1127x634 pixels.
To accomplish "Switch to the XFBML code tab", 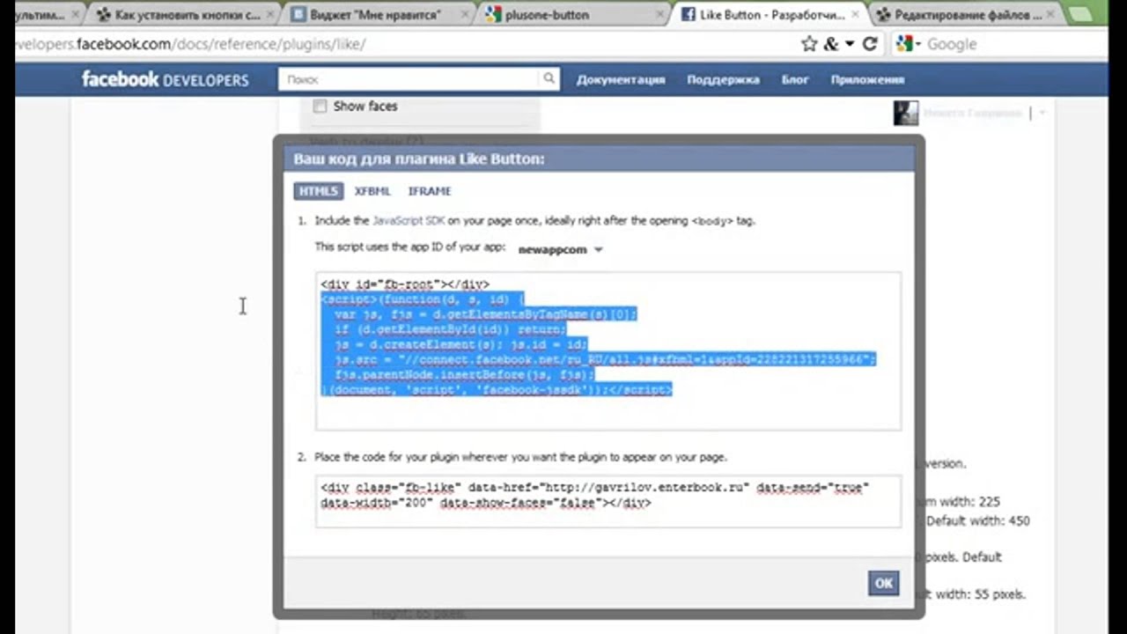I will (x=372, y=191).
